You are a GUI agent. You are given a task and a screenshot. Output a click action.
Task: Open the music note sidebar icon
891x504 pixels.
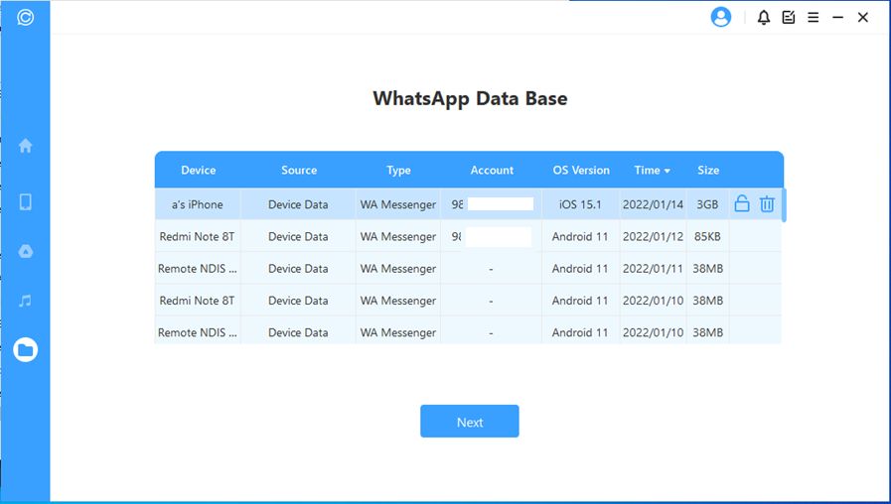pos(26,300)
